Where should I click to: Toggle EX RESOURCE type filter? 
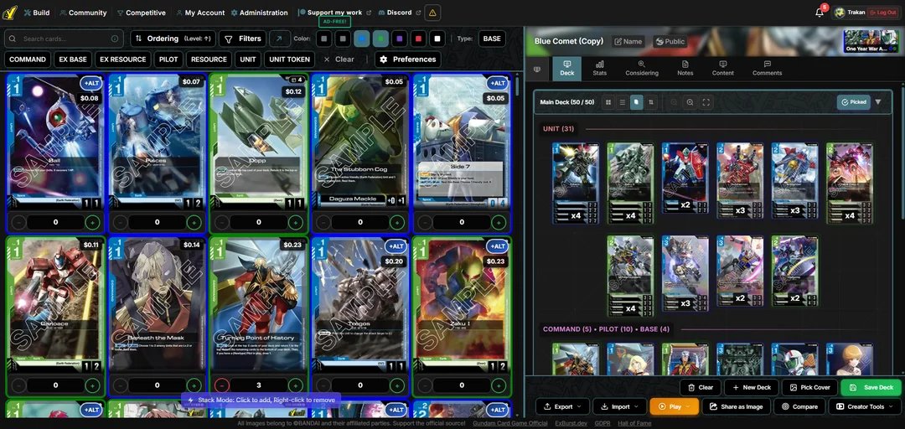click(123, 59)
